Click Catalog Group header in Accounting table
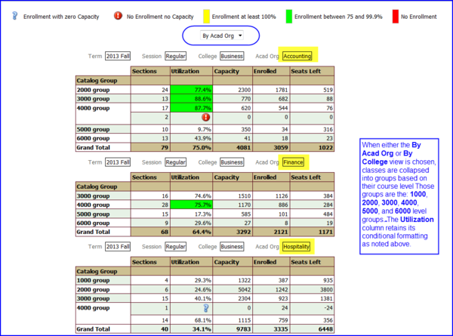This screenshot has height=336, width=453. [x=103, y=81]
